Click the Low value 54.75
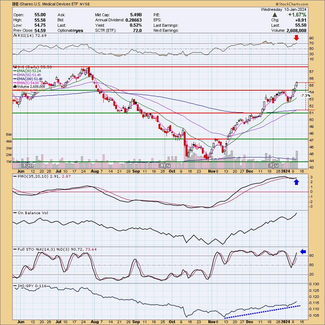This screenshot has width=325, height=325. [40, 25]
